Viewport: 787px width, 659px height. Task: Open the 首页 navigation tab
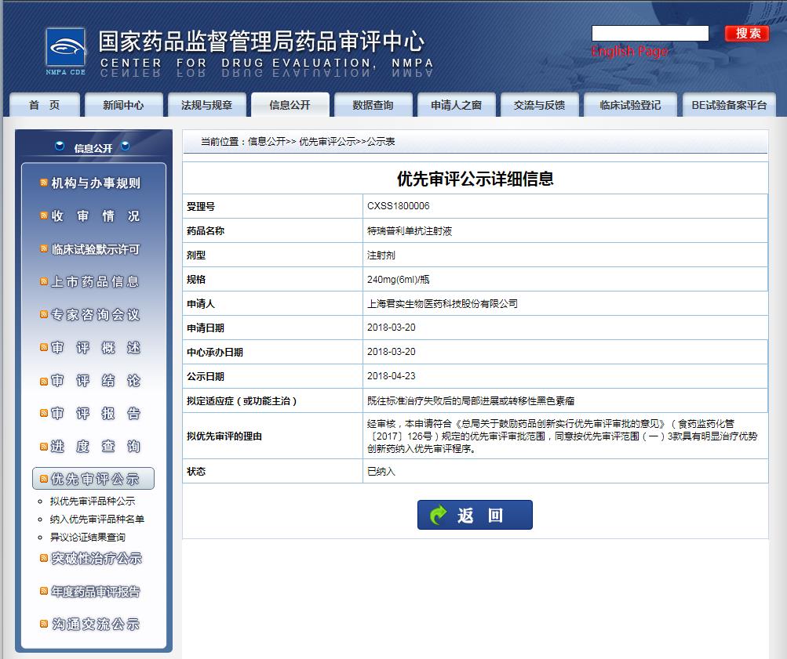tap(44, 105)
